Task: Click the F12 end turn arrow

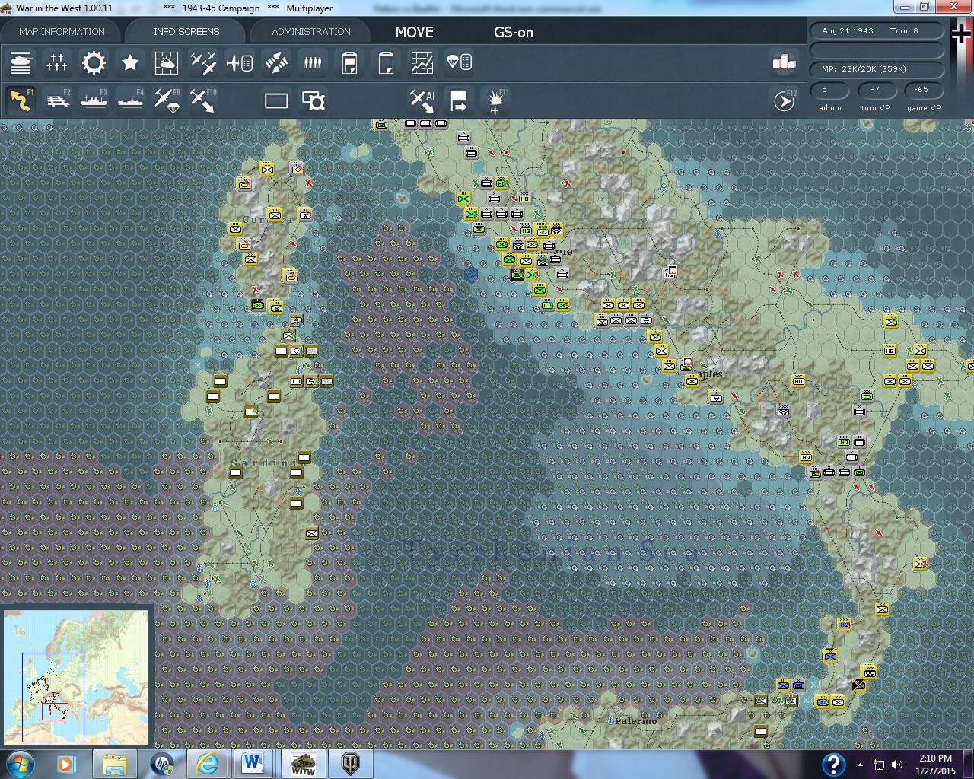Action: click(784, 100)
